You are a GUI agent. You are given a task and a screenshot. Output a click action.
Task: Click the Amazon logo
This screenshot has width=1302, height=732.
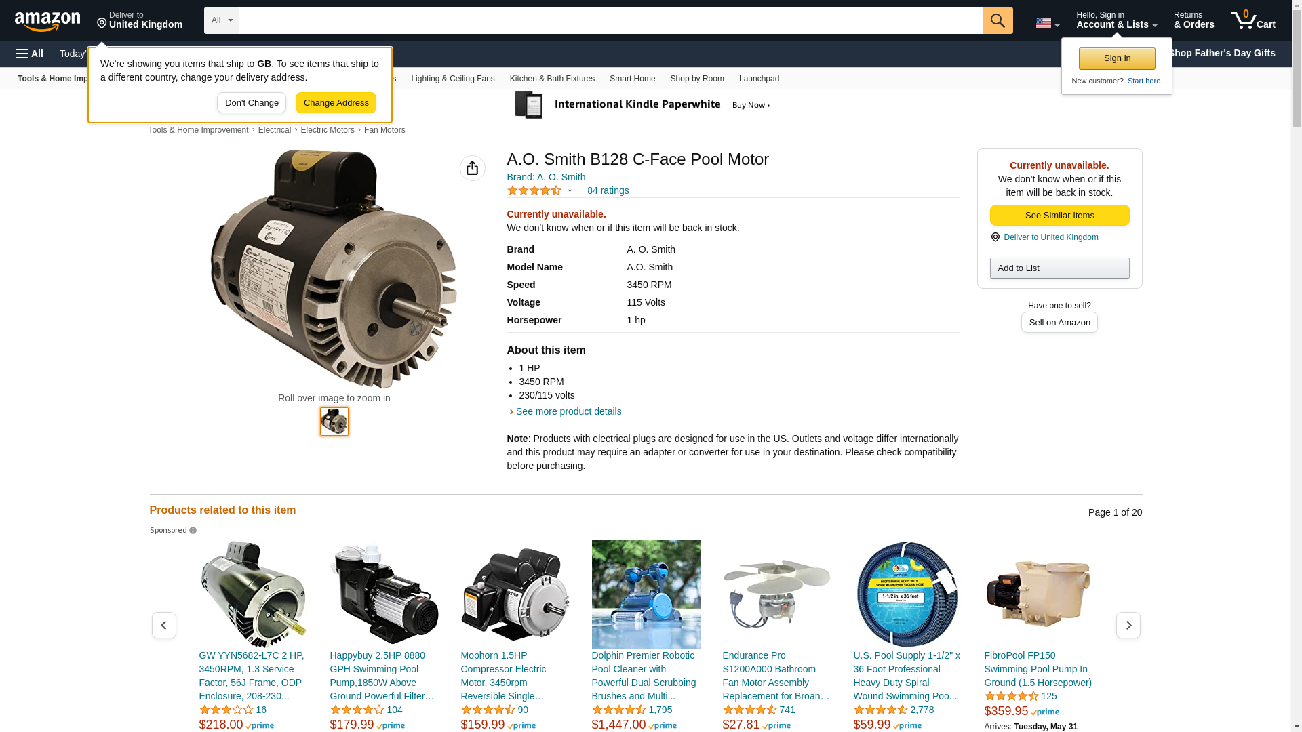tap(47, 21)
